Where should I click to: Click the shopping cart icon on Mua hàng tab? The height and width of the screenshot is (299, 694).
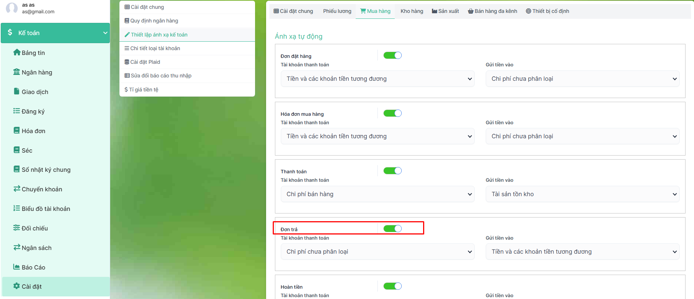point(363,11)
